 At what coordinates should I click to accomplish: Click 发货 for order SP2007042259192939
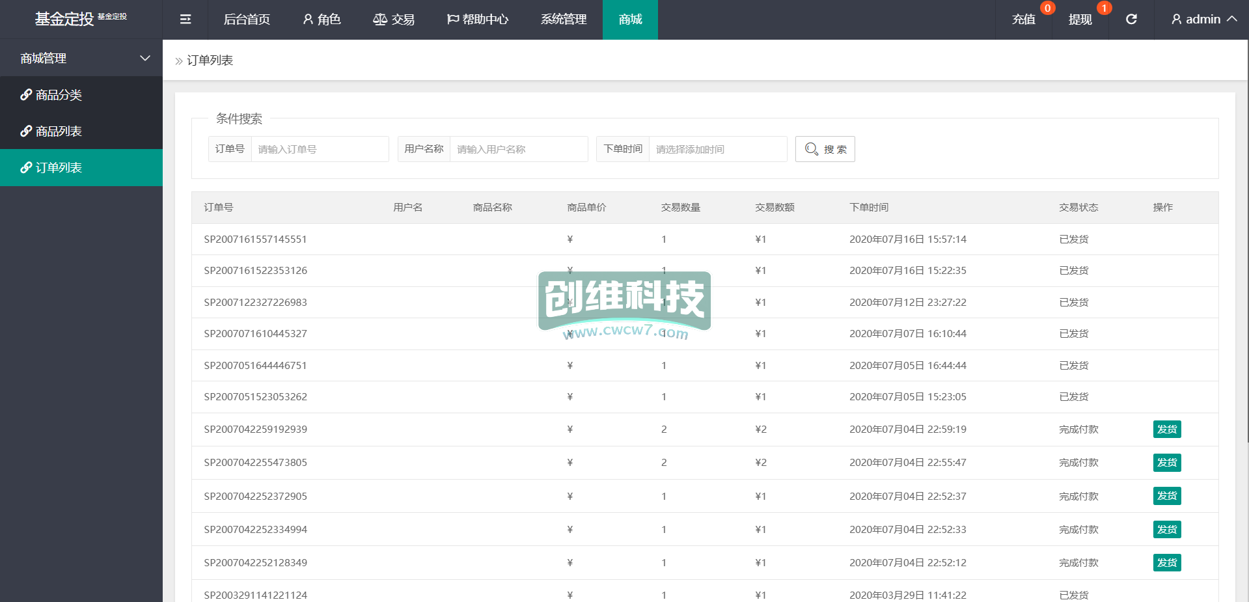[x=1166, y=430]
